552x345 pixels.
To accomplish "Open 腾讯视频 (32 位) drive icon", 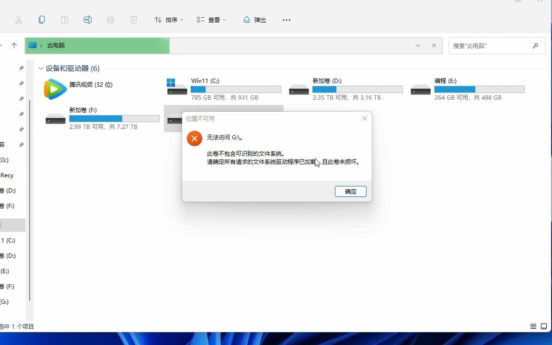I will (x=55, y=89).
